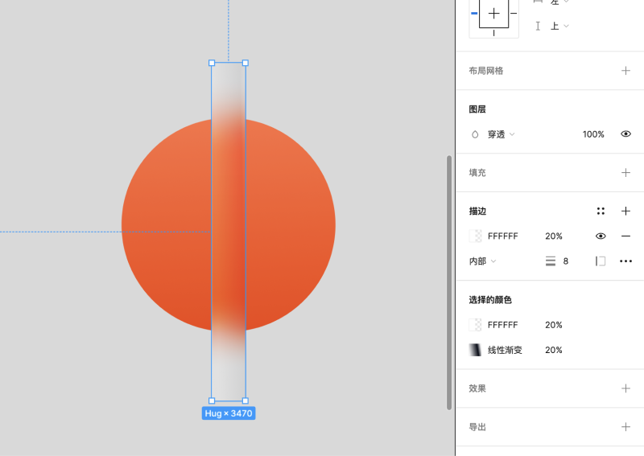Viewport: 644px width, 456px height.
Task: Remove the FFFFFF stroke with minus icon
Action: point(625,236)
